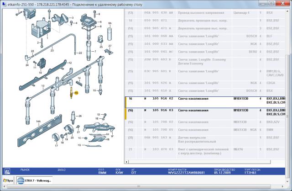Screen dimensions: 292x191
Task: Click sales type 1T2H61 in status bar
Action: [x=250, y=173]
